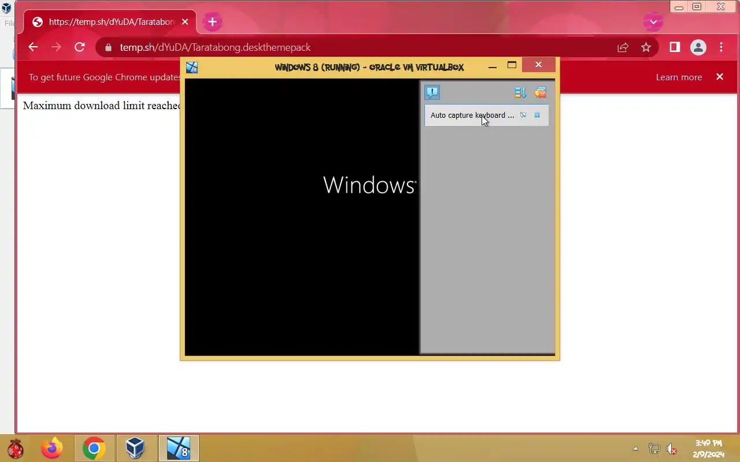
Task: Switch to Chrome on the taskbar
Action: (94, 448)
